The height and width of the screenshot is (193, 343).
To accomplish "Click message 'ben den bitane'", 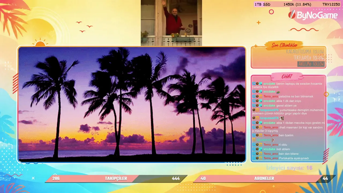I will pyautogui.click(x=289, y=154).
